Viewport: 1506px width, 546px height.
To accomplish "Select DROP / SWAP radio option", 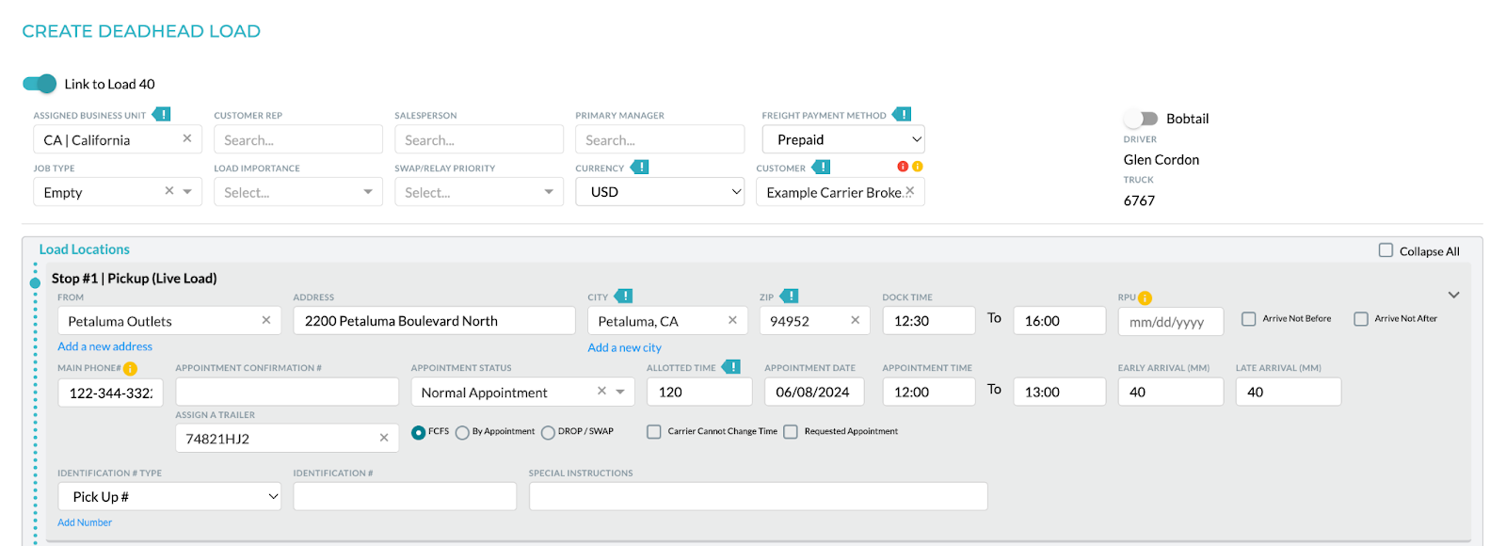I will tap(548, 433).
